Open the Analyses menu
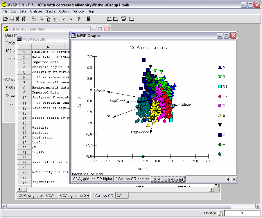The height and width of the screenshot is (218, 262). click(36, 11)
